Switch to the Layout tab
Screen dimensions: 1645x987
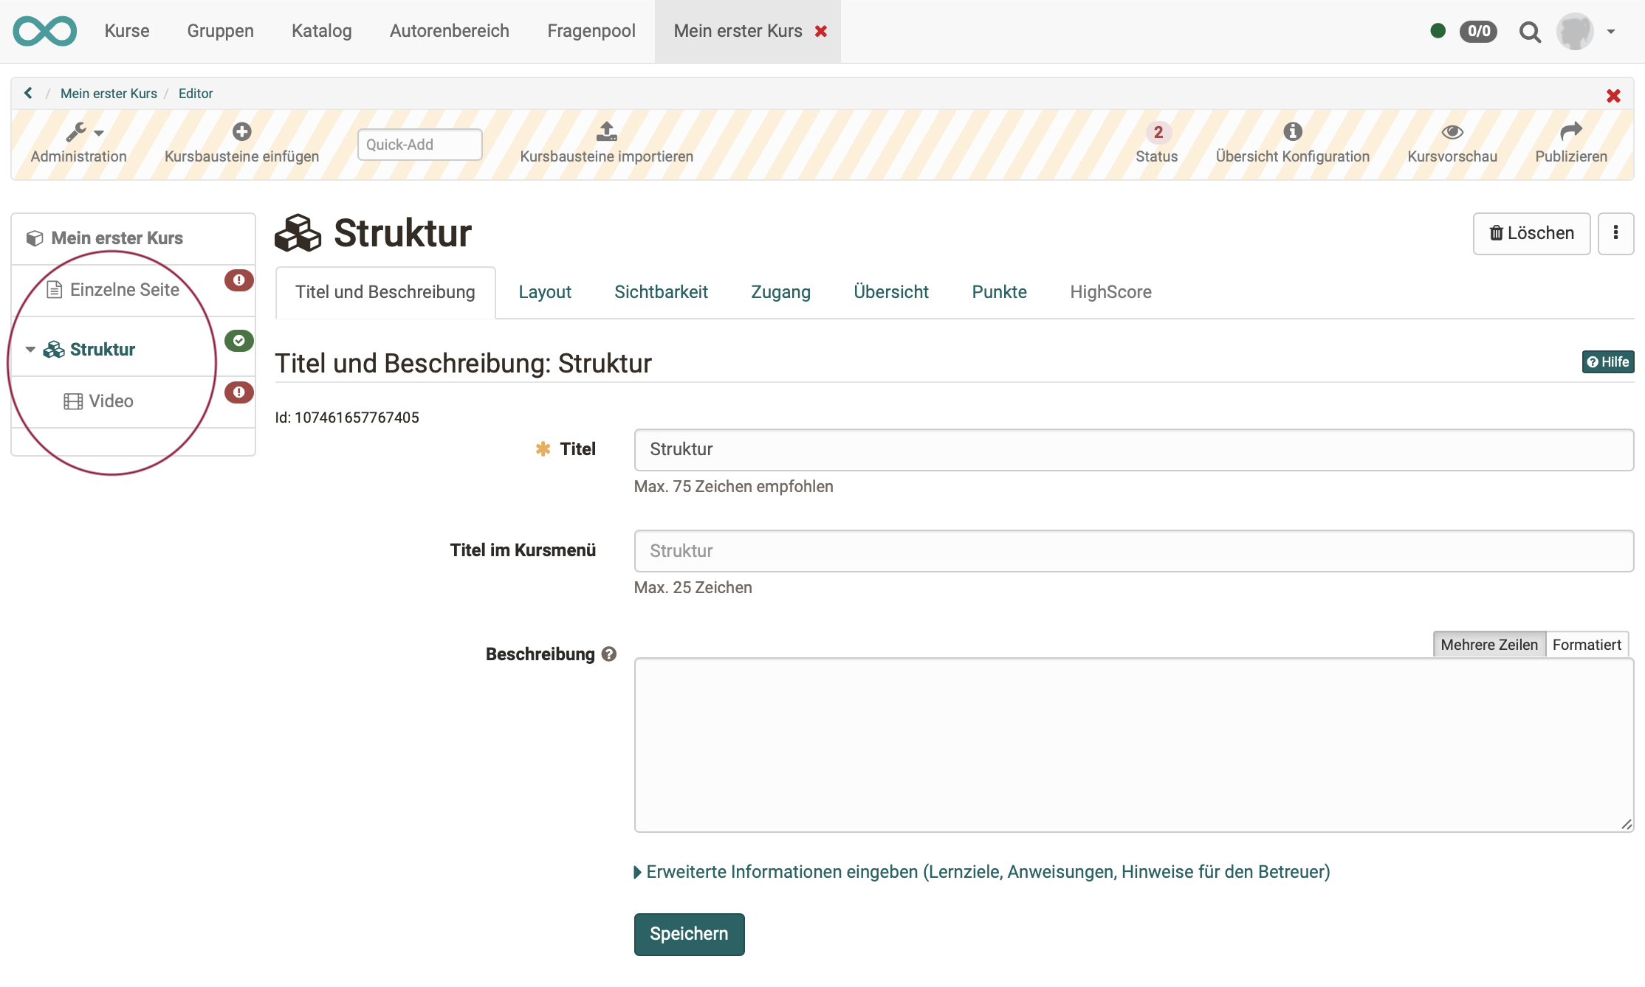coord(545,292)
